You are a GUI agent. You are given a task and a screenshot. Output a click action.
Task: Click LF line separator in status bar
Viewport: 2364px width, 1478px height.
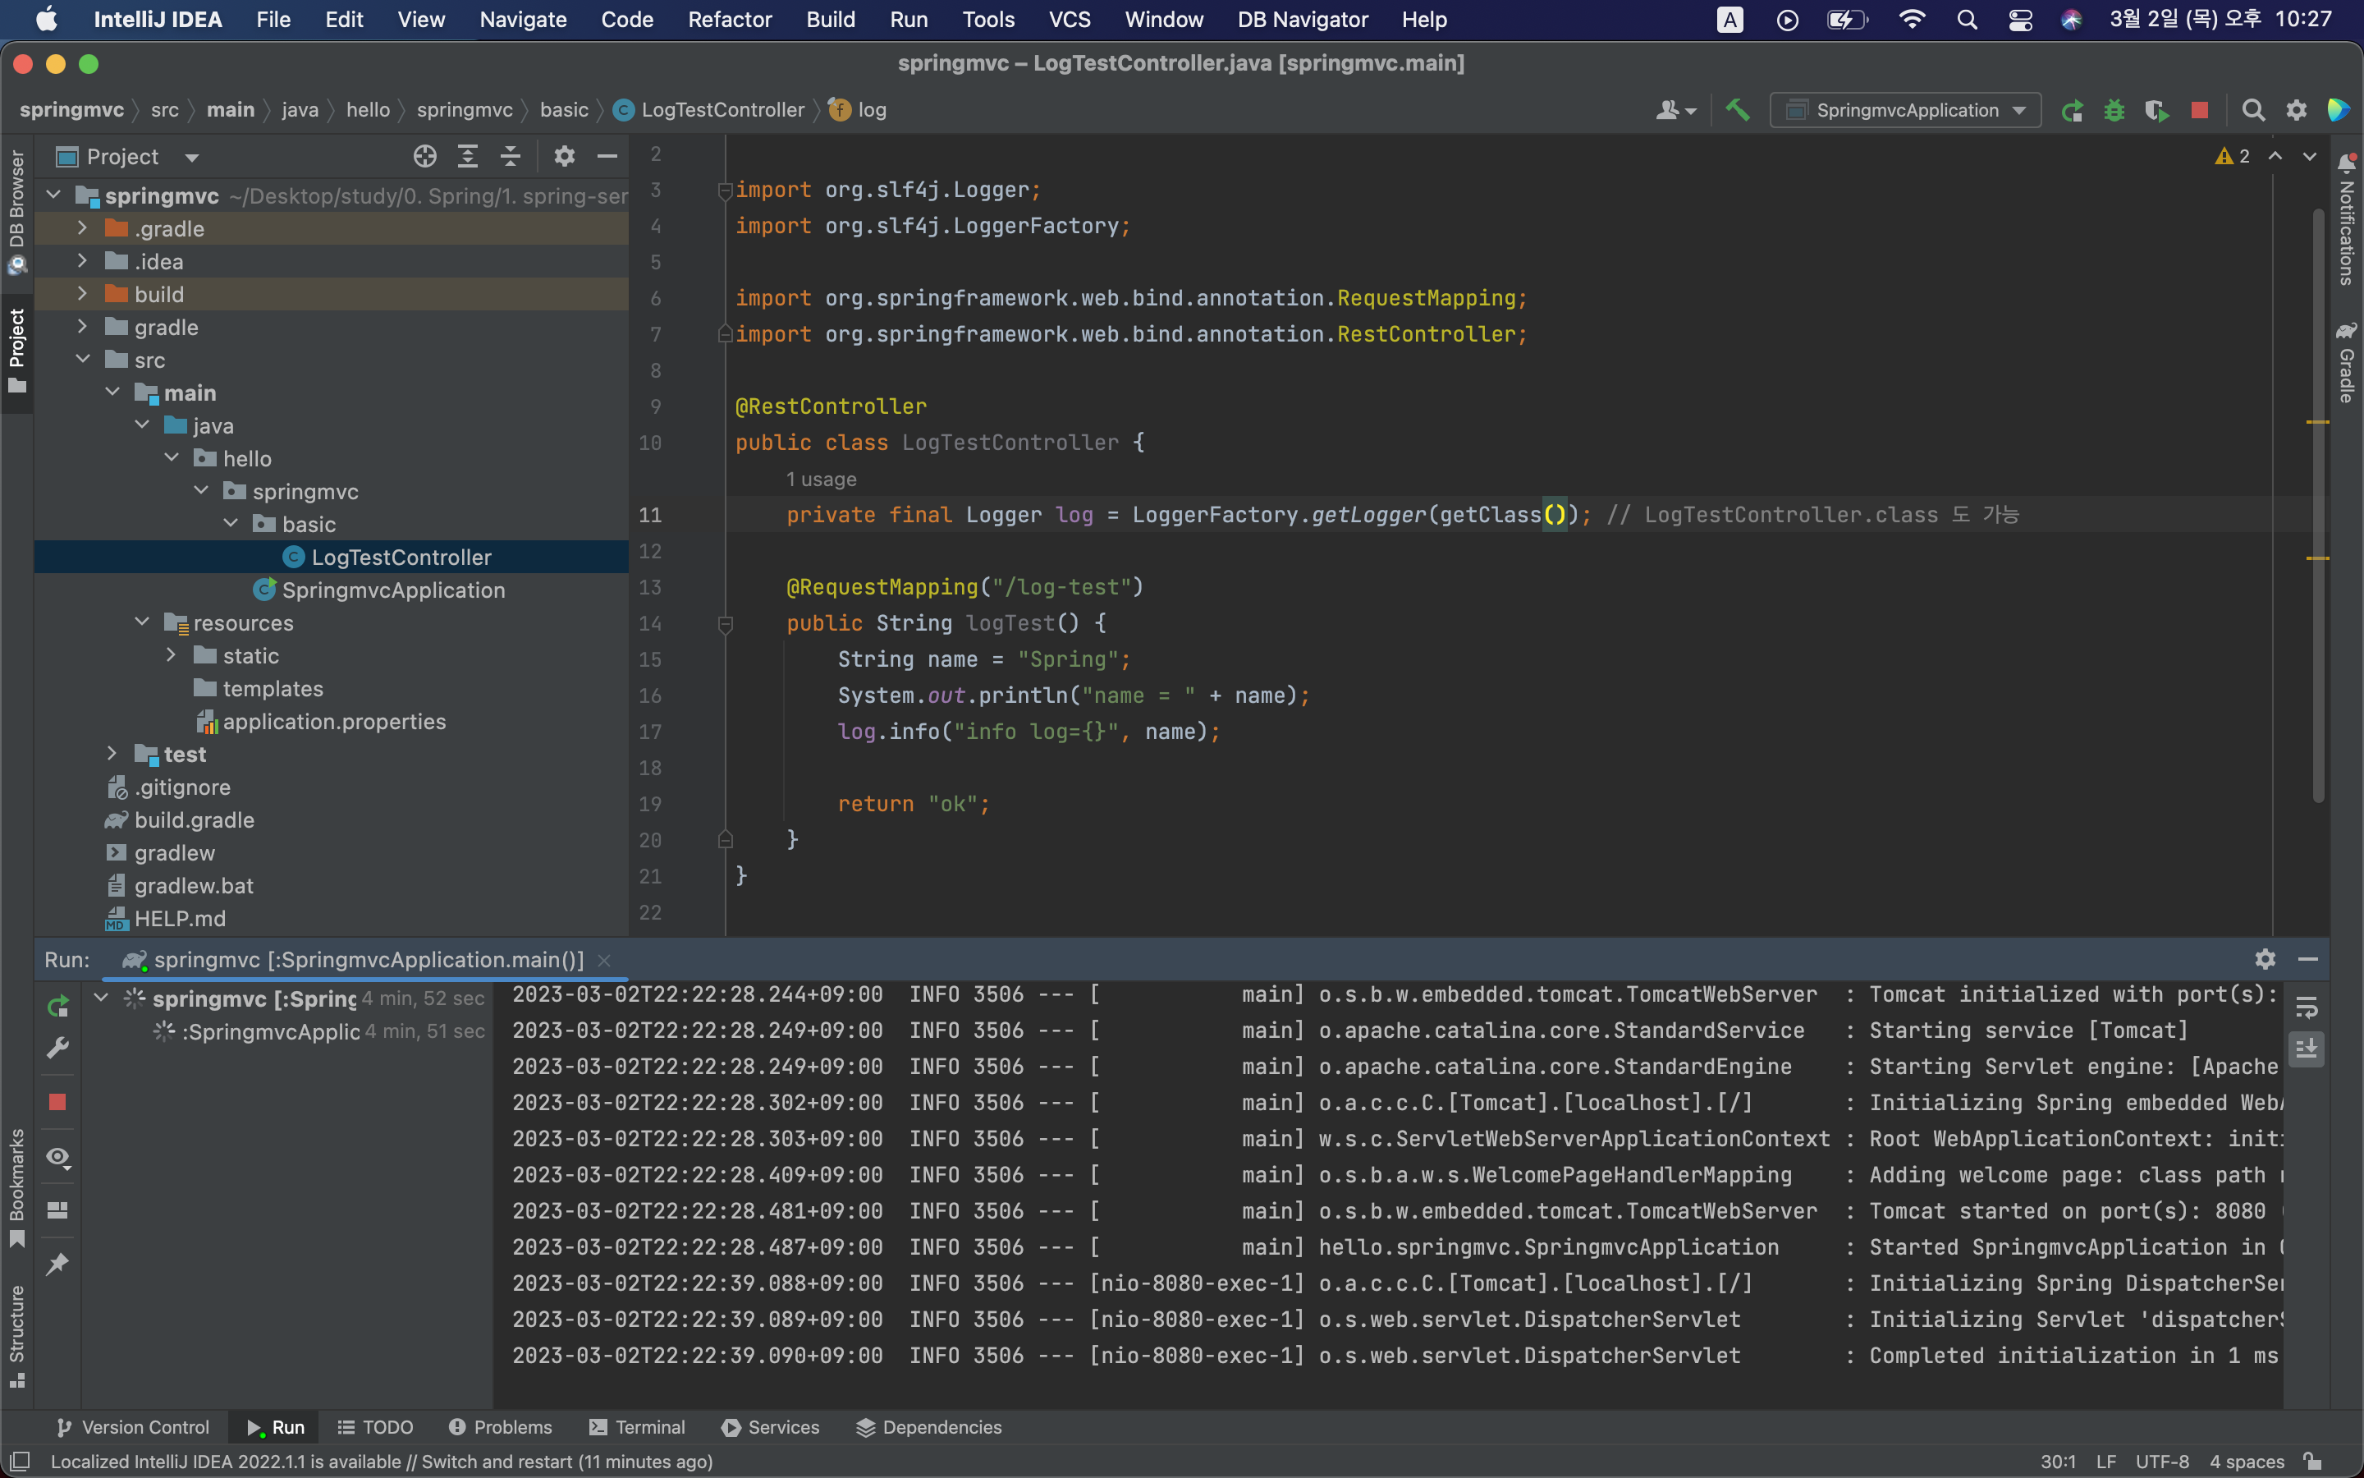pyautogui.click(x=2106, y=1462)
